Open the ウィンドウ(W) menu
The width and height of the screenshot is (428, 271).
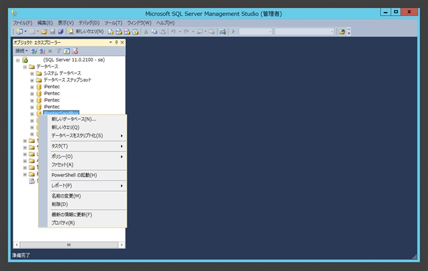pyautogui.click(x=139, y=23)
